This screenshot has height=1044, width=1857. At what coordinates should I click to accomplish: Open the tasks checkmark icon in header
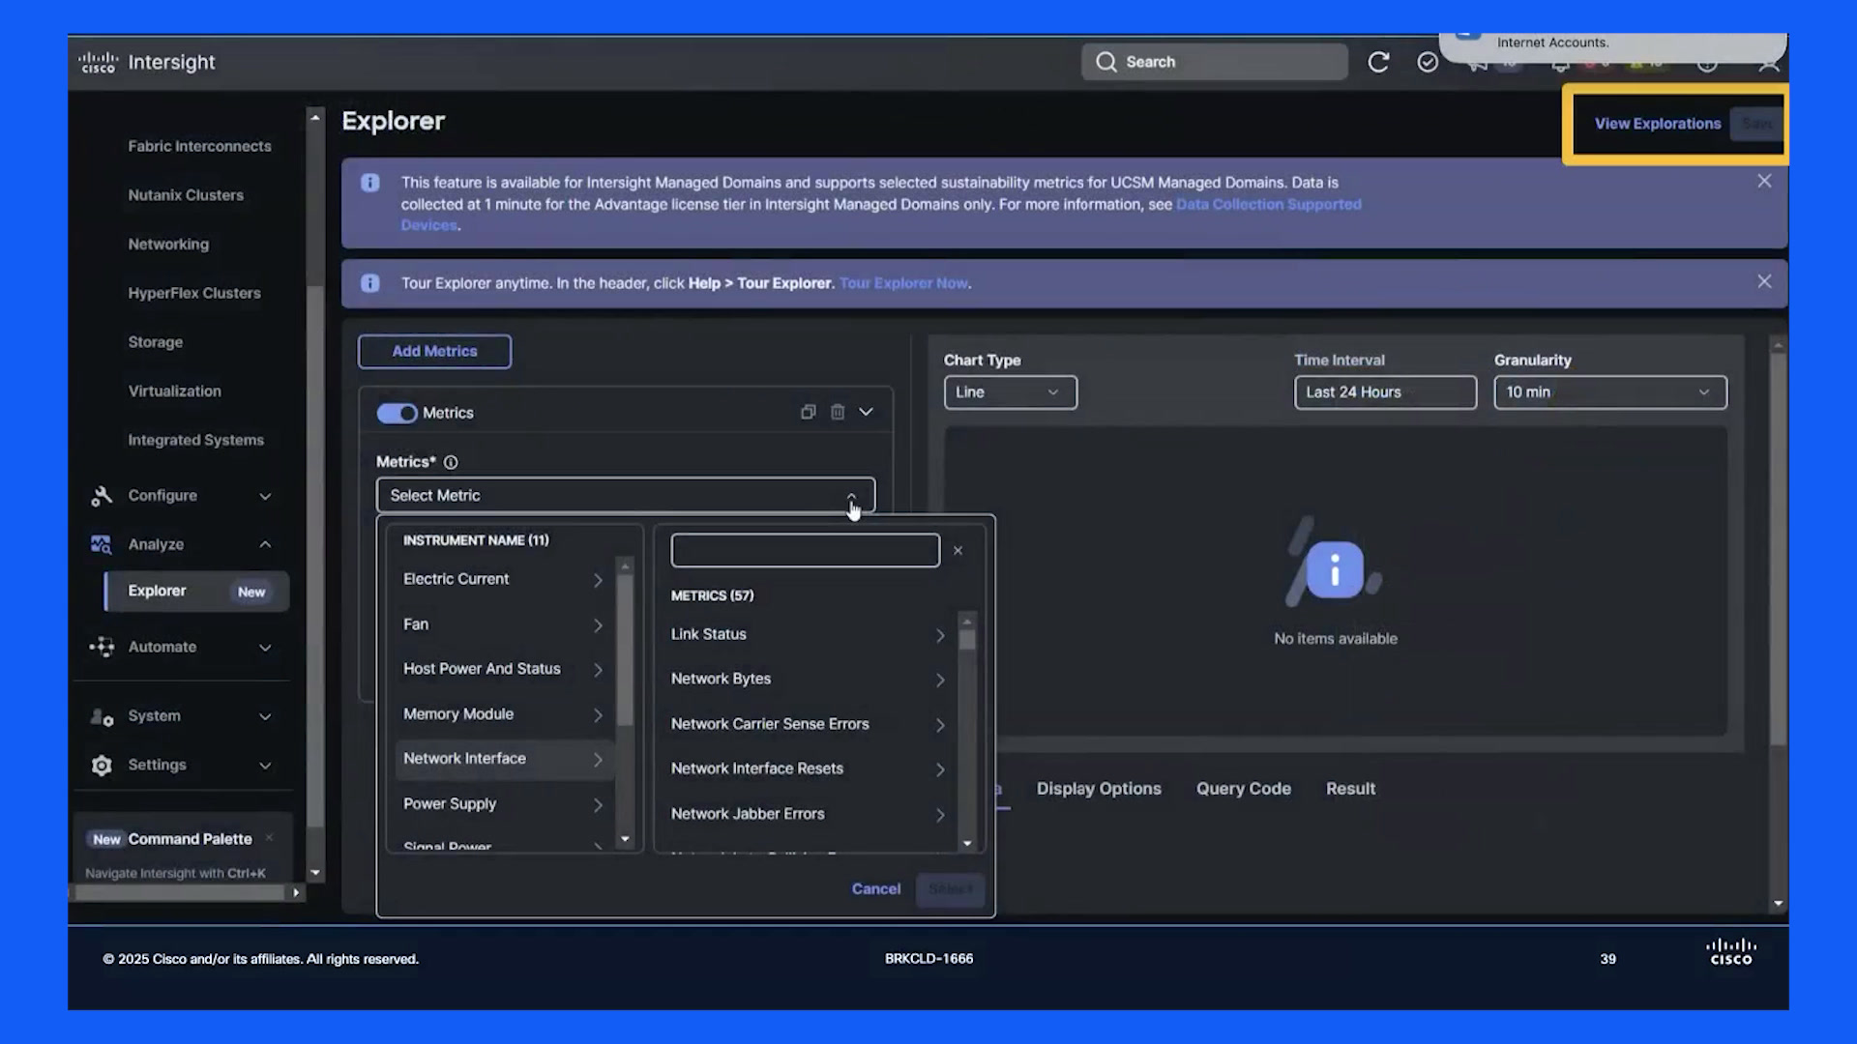(1428, 62)
